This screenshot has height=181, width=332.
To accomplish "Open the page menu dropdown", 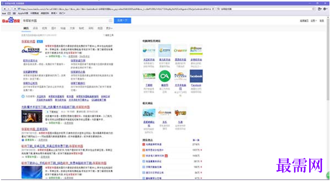I will [320, 9].
